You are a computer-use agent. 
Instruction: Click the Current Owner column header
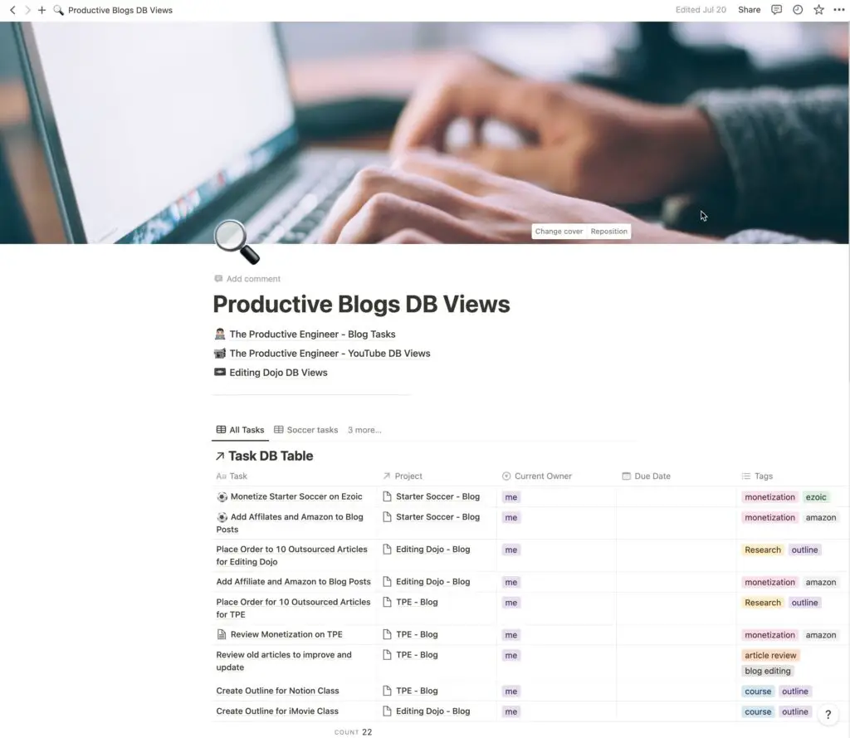click(537, 477)
